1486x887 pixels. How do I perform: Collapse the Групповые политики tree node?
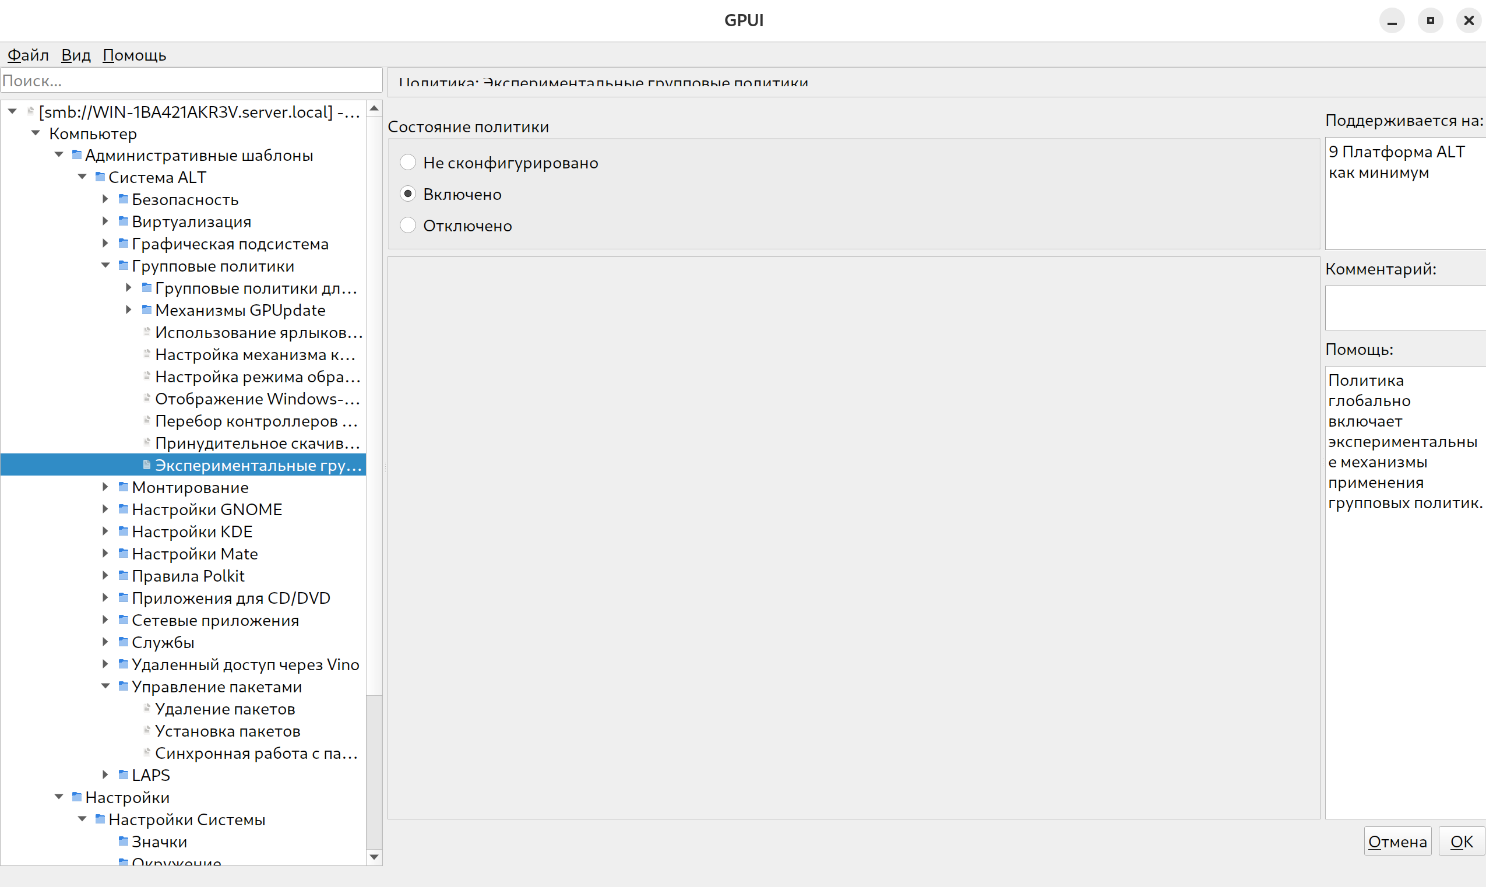105,265
